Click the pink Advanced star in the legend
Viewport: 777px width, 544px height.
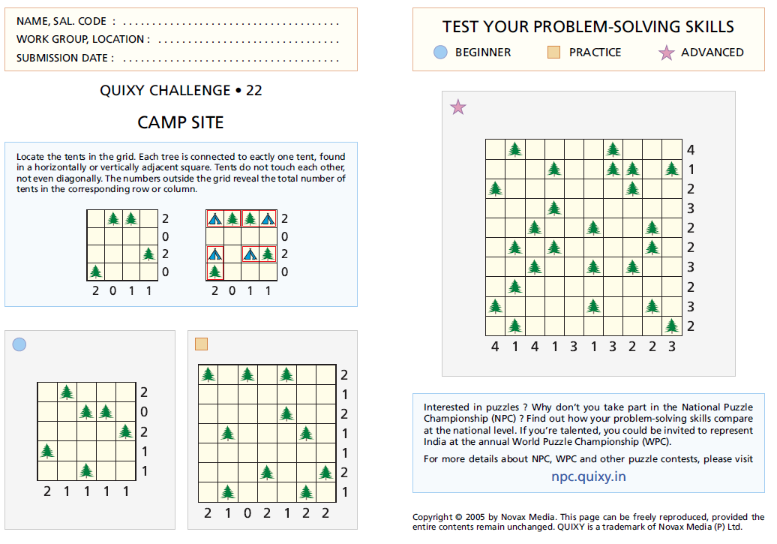point(667,53)
